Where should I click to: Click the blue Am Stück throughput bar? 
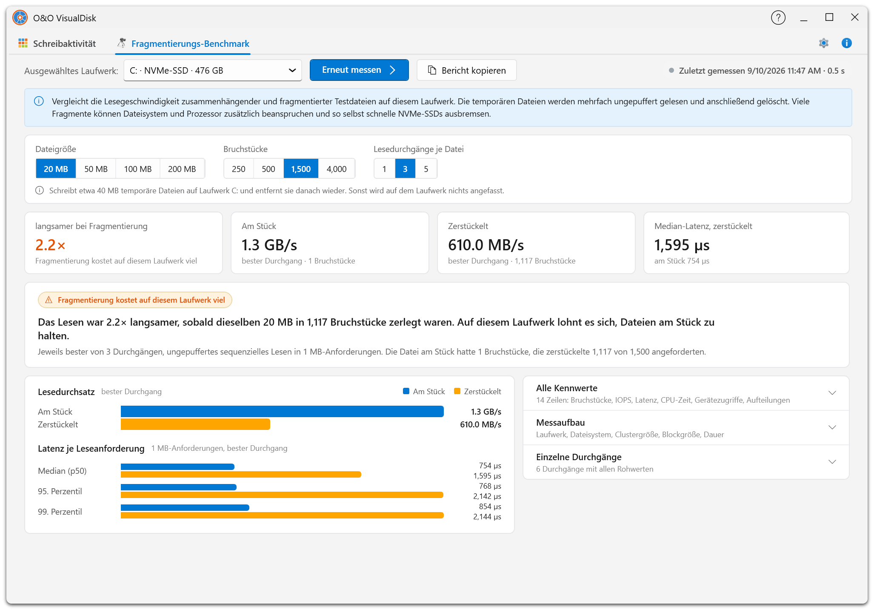click(x=282, y=412)
